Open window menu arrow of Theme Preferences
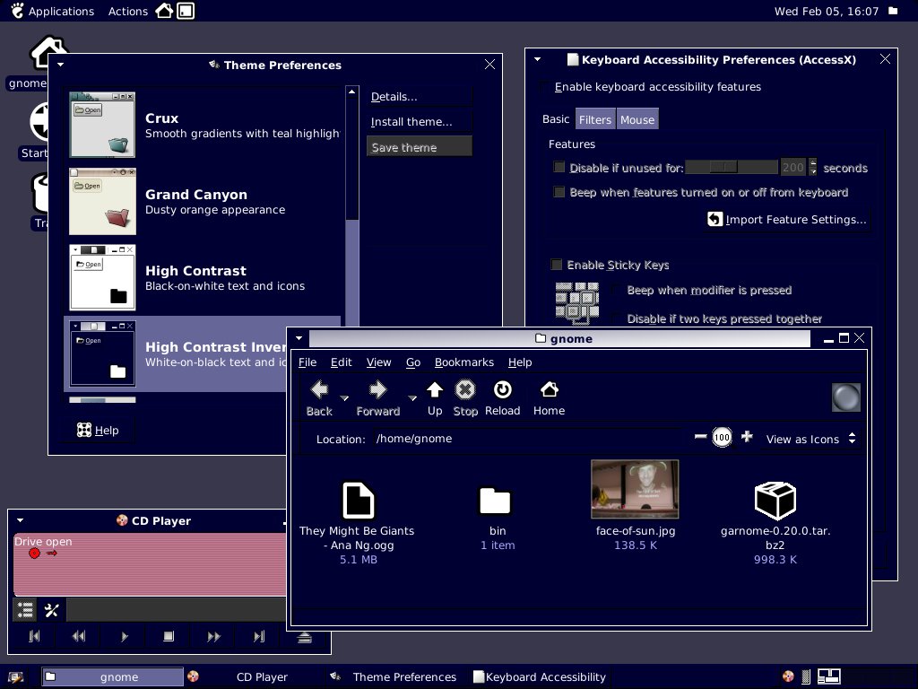The height and width of the screenshot is (689, 918). pos(60,65)
